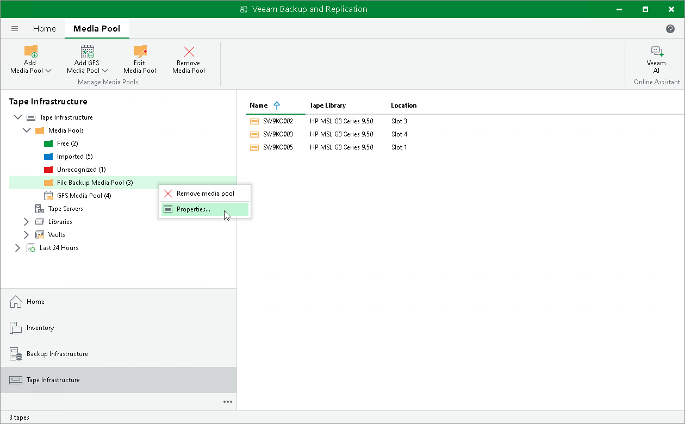Choose Properties... from context menu
Viewport: 685px width, 424px height.
pos(205,209)
